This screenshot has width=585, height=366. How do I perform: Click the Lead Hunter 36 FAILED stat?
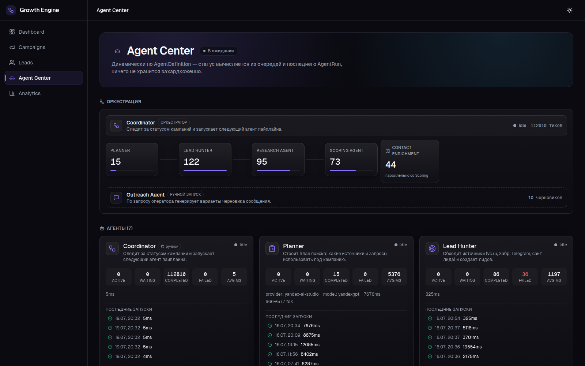525,277
